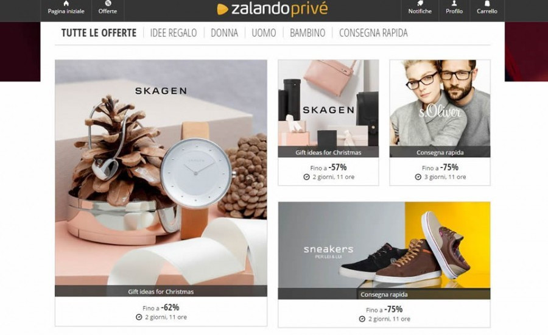Click the Fino a -57% offer text
Screen dimensions: 548x335
(329, 167)
